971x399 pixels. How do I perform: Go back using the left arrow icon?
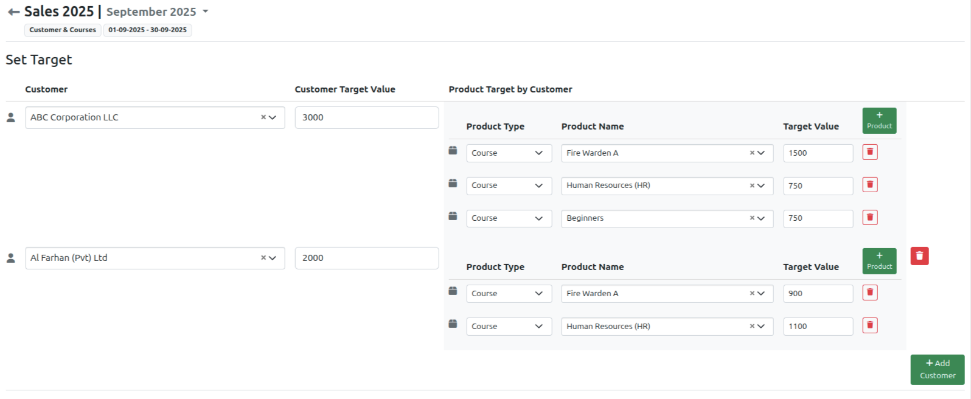click(13, 12)
